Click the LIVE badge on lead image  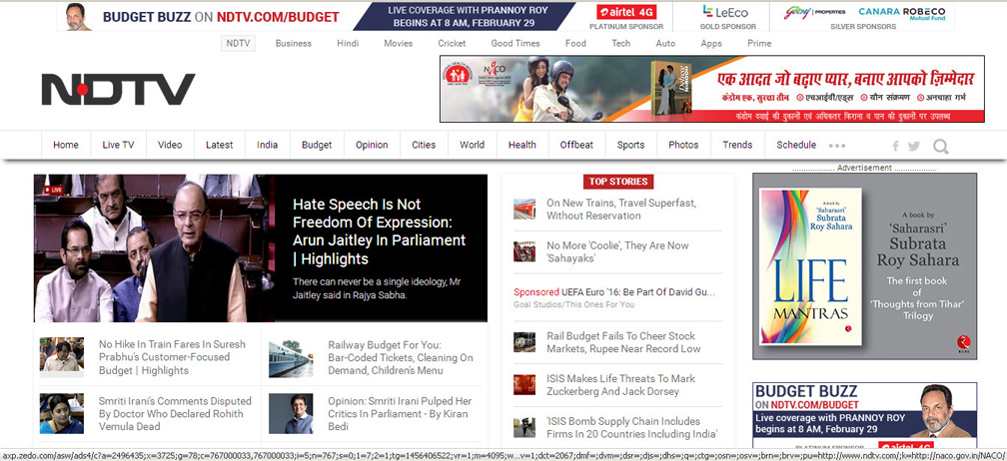click(53, 190)
